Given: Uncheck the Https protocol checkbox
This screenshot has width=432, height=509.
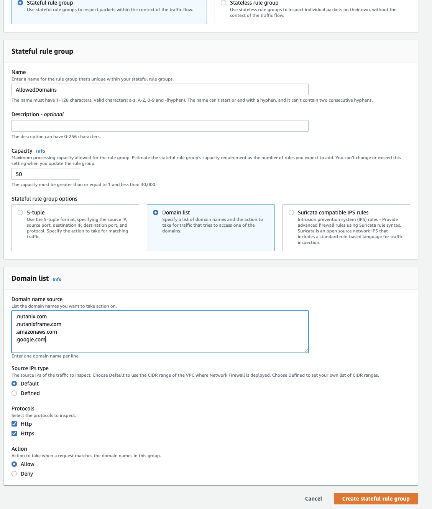Looking at the screenshot, I should coord(14,433).
